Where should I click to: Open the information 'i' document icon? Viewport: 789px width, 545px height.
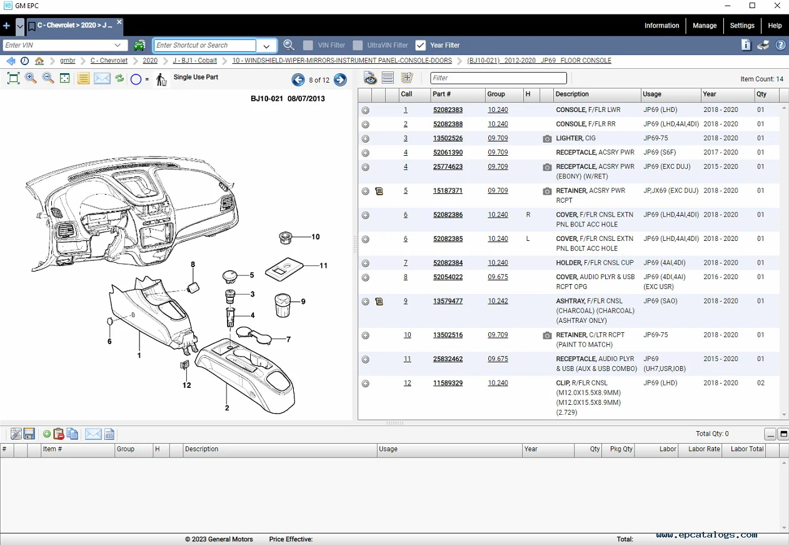(746, 44)
